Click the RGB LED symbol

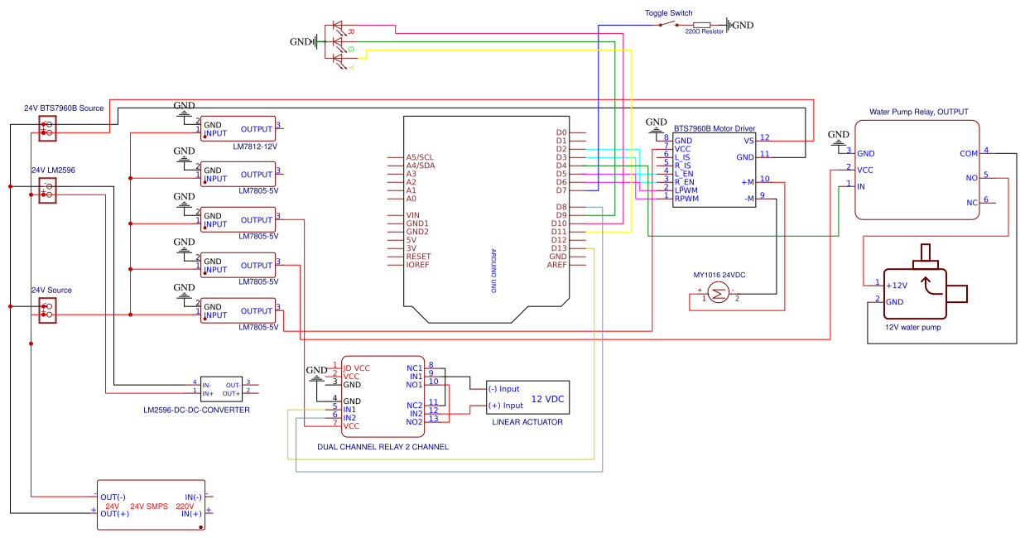(x=337, y=41)
